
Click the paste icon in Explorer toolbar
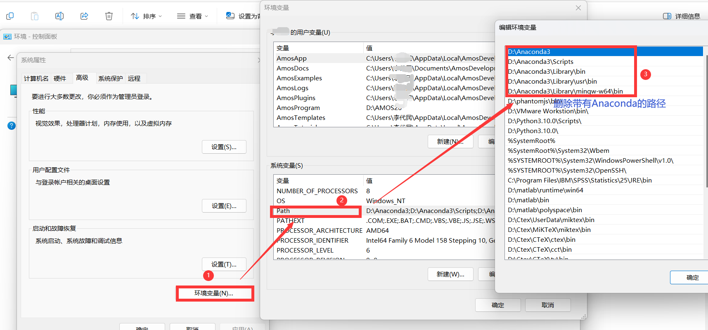click(x=35, y=16)
